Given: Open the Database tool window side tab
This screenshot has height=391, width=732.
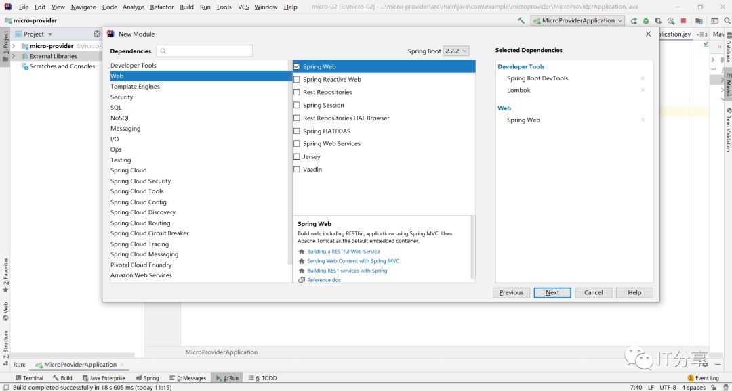Looking at the screenshot, I should click(x=728, y=47).
